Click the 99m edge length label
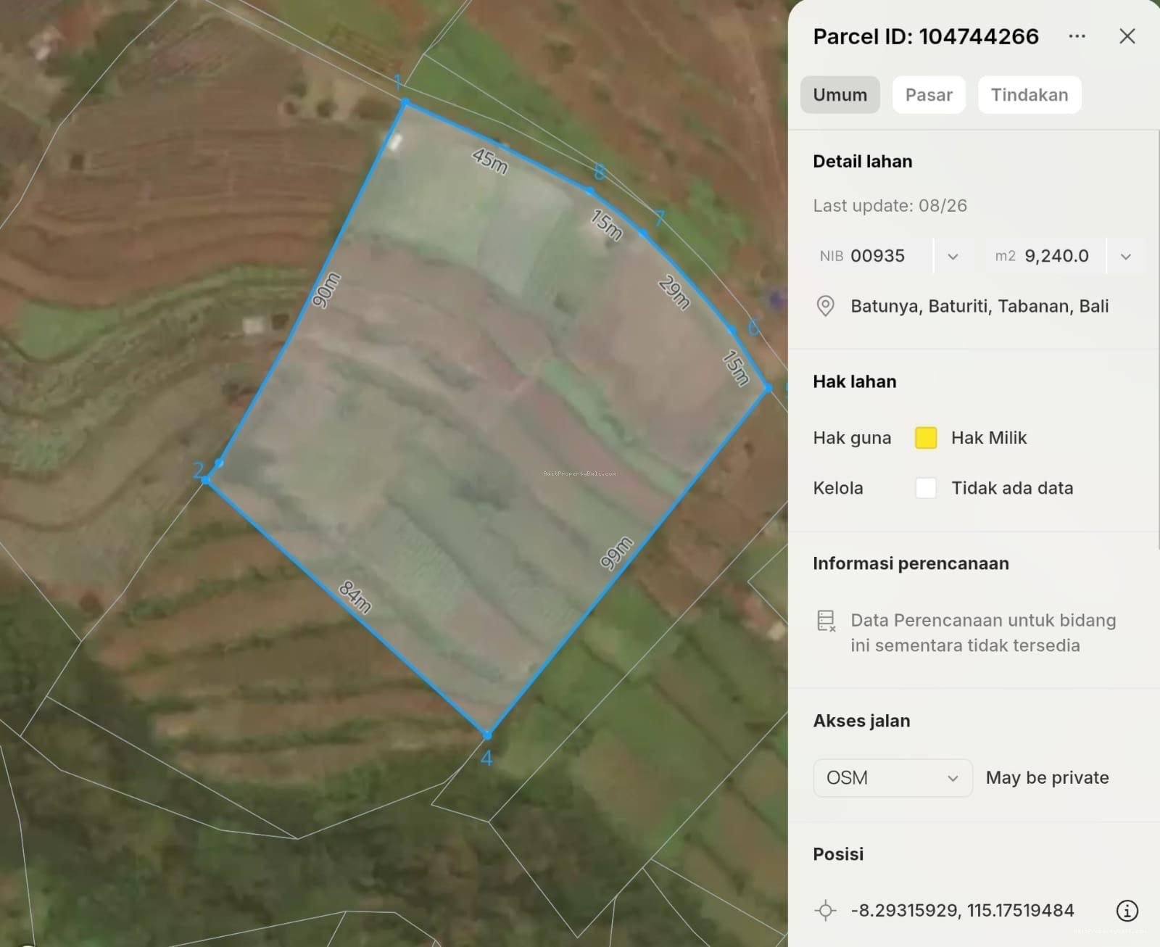 click(617, 554)
